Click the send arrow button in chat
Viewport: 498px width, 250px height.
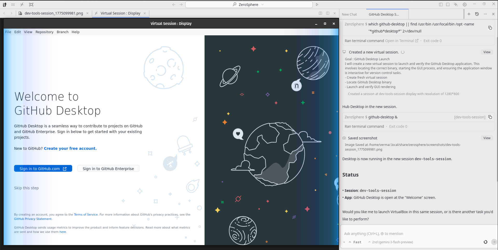[x=494, y=242]
